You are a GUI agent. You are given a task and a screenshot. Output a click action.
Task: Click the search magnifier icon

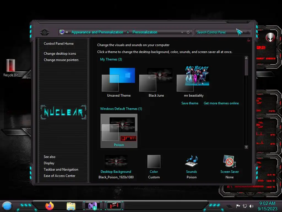point(248,32)
